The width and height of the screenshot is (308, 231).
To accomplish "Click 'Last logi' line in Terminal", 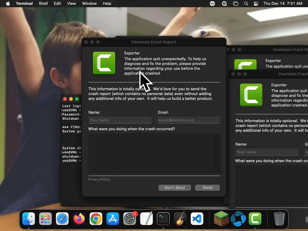I will (x=72, y=106).
